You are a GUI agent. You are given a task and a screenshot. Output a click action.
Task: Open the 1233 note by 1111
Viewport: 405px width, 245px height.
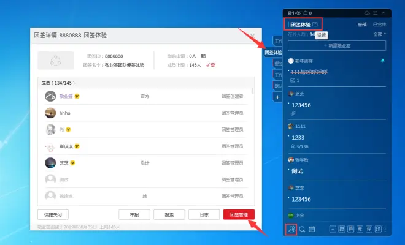(298, 137)
